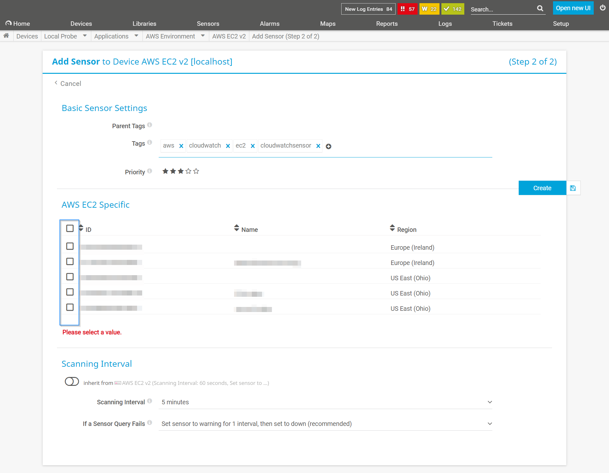
Task: Enable the inherit from AWS EC2 v2 toggle
Action: 72,382
